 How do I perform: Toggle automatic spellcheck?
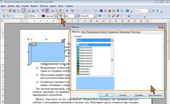(x=47, y=11)
